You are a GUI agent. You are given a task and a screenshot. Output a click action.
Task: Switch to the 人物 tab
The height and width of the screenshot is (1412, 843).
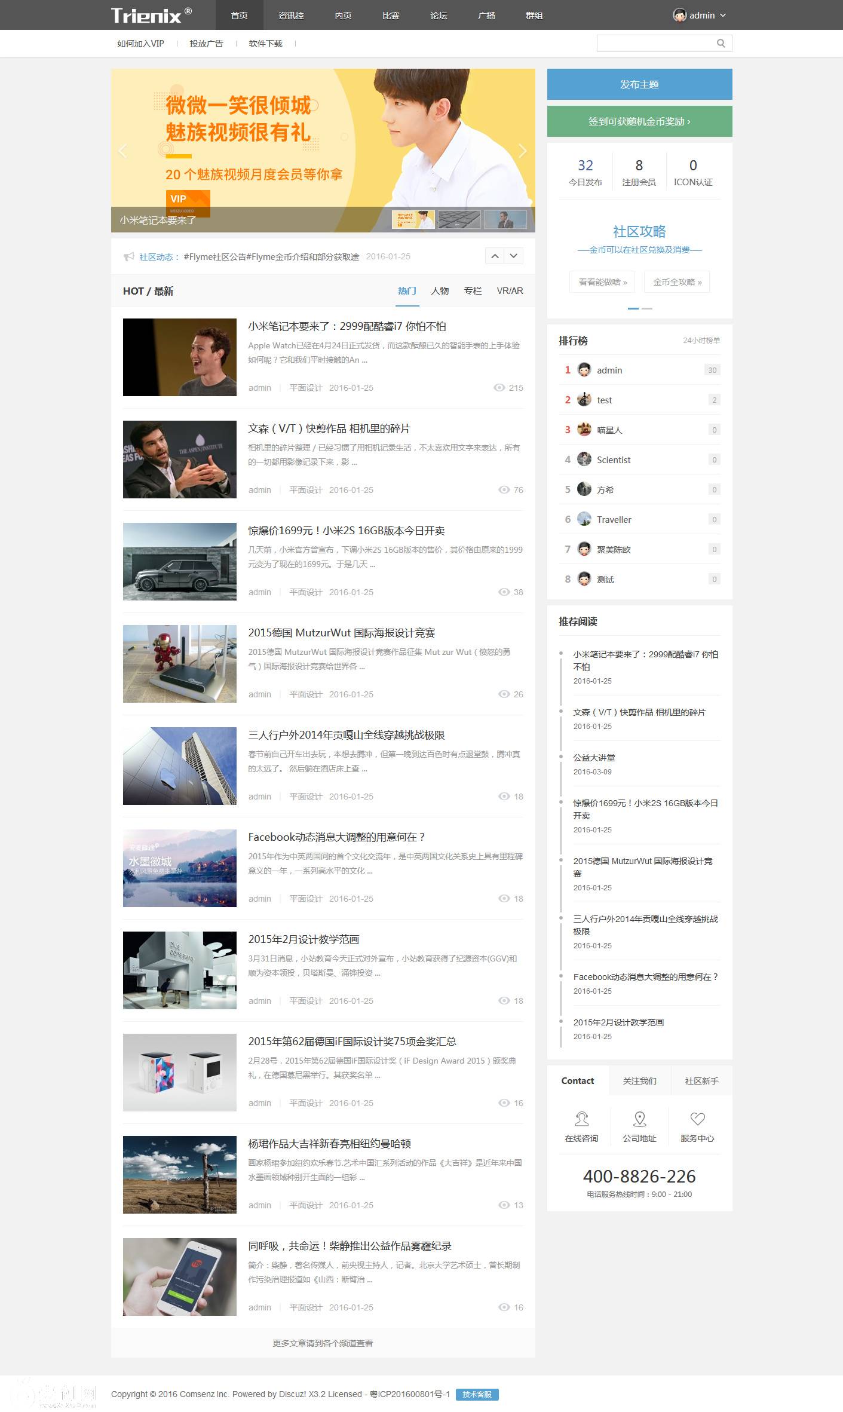pos(440,291)
